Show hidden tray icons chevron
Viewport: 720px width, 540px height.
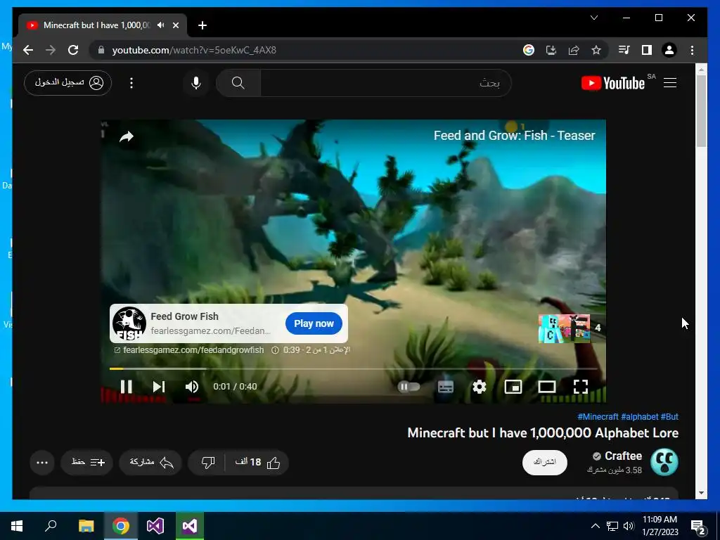click(x=595, y=526)
